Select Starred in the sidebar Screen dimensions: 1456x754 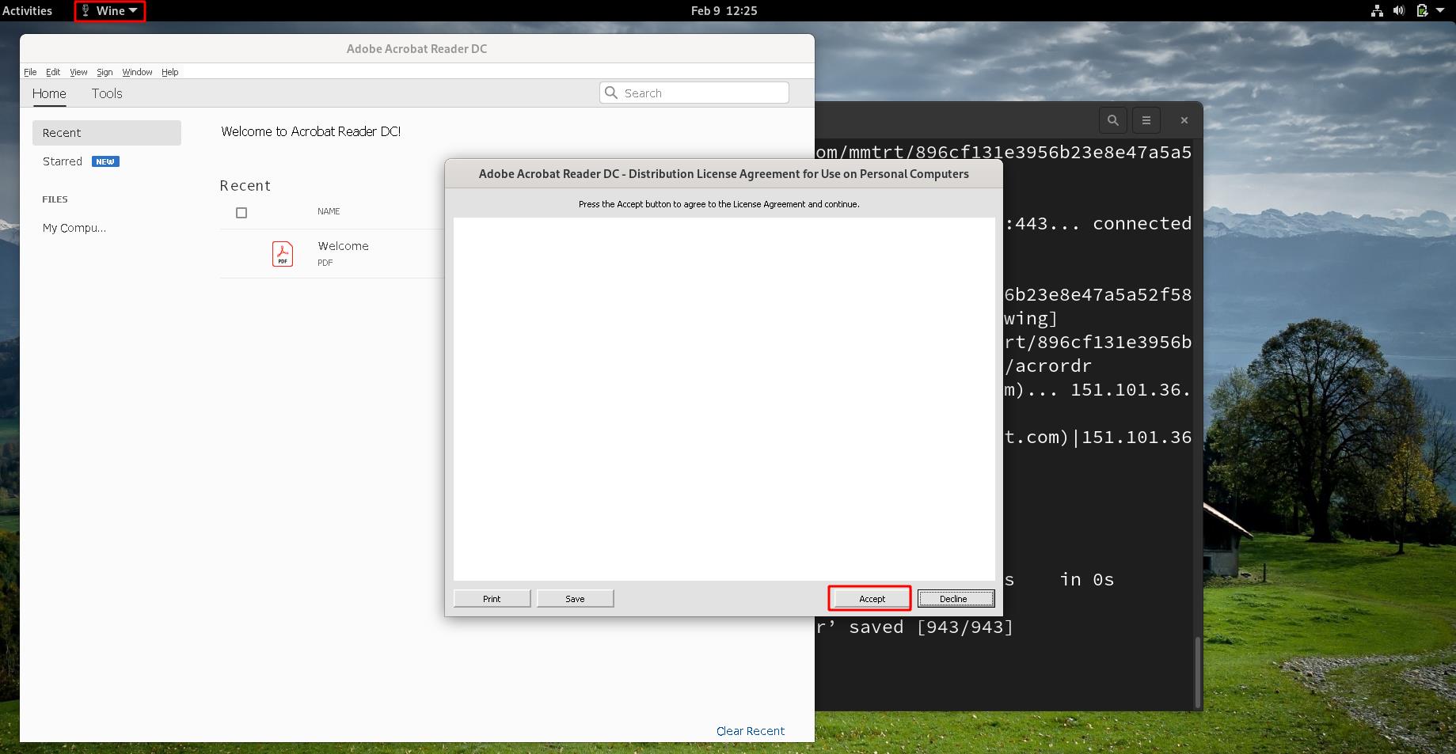63,161
